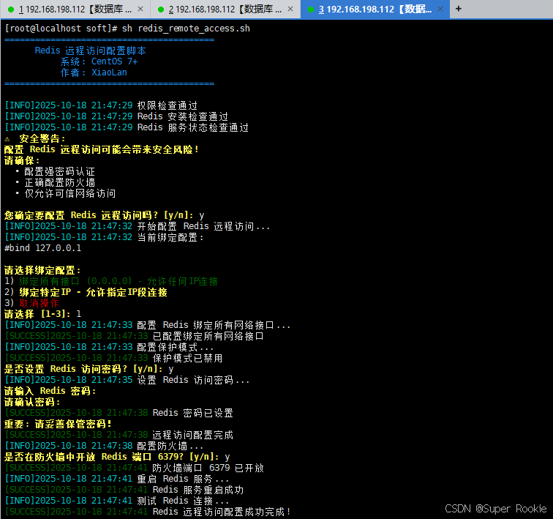This screenshot has height=519, width=553.
Task: Click the prompt '请选择 [1-3]: 1'
Action: 42,313
